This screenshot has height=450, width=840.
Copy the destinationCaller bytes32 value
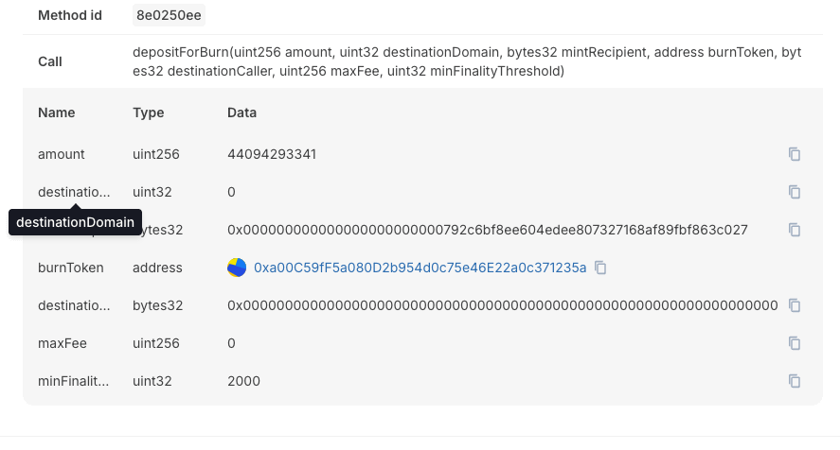795,305
